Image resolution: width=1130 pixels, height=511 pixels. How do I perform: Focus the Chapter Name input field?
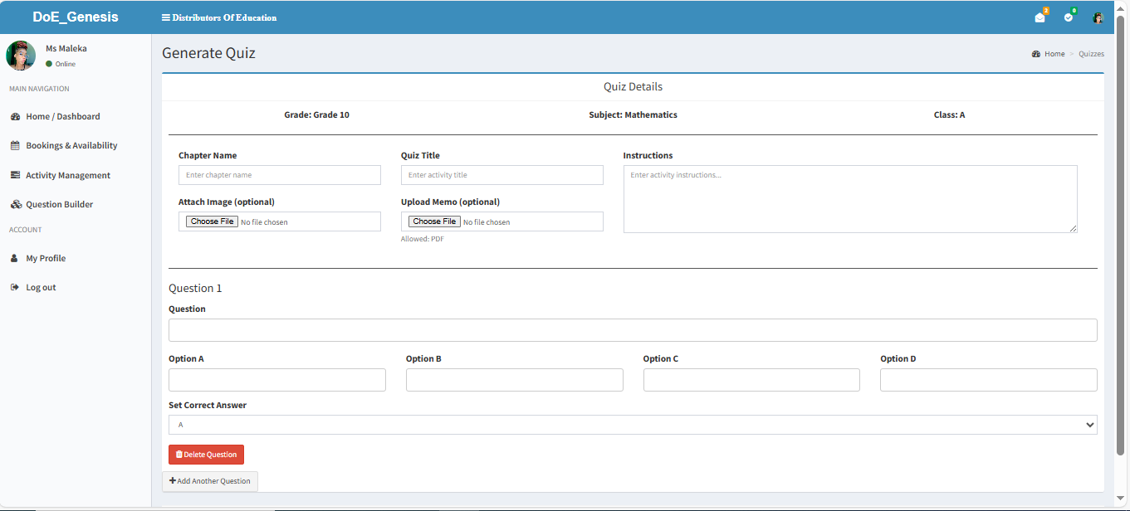click(x=279, y=175)
